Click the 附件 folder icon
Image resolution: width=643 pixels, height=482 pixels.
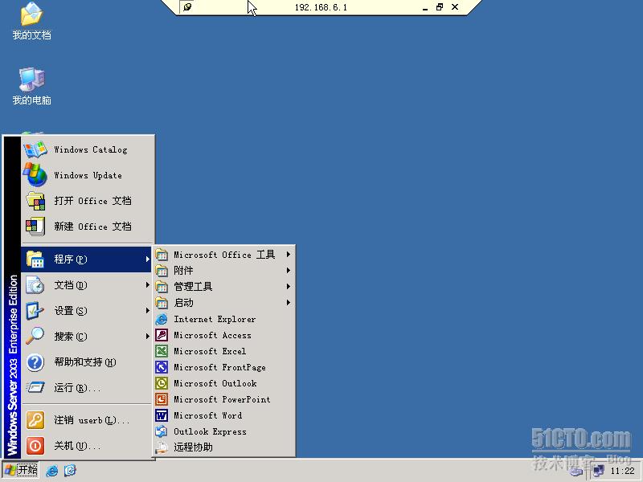pos(162,271)
